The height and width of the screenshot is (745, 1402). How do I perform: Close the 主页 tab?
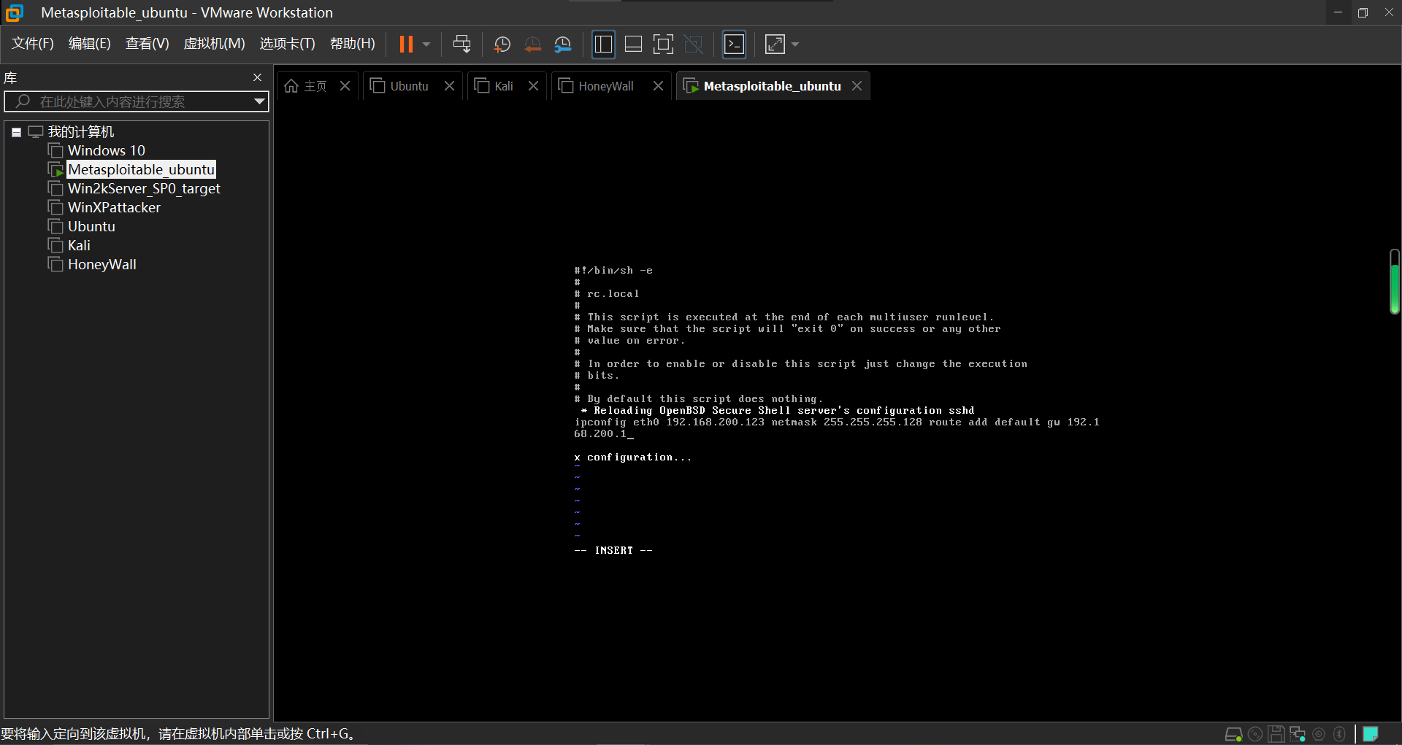pyautogui.click(x=345, y=86)
